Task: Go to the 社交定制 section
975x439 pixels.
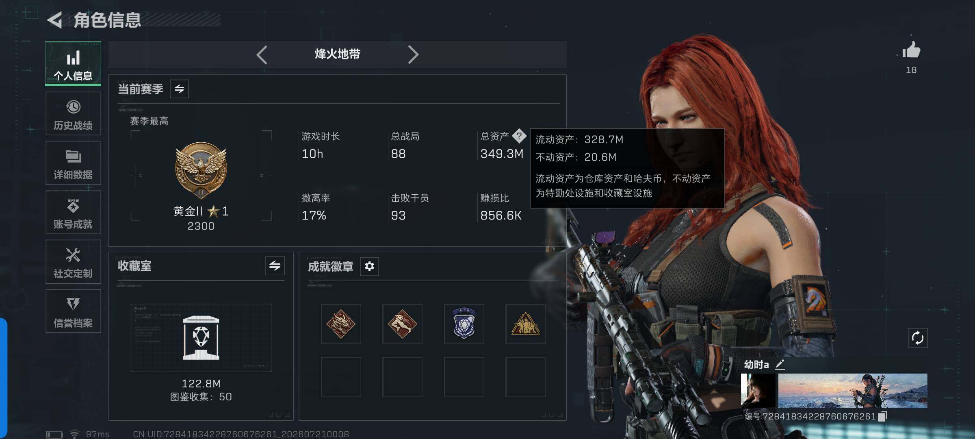Action: 73,262
